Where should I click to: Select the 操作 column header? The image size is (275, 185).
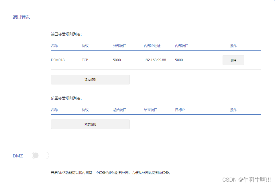pos(233,46)
